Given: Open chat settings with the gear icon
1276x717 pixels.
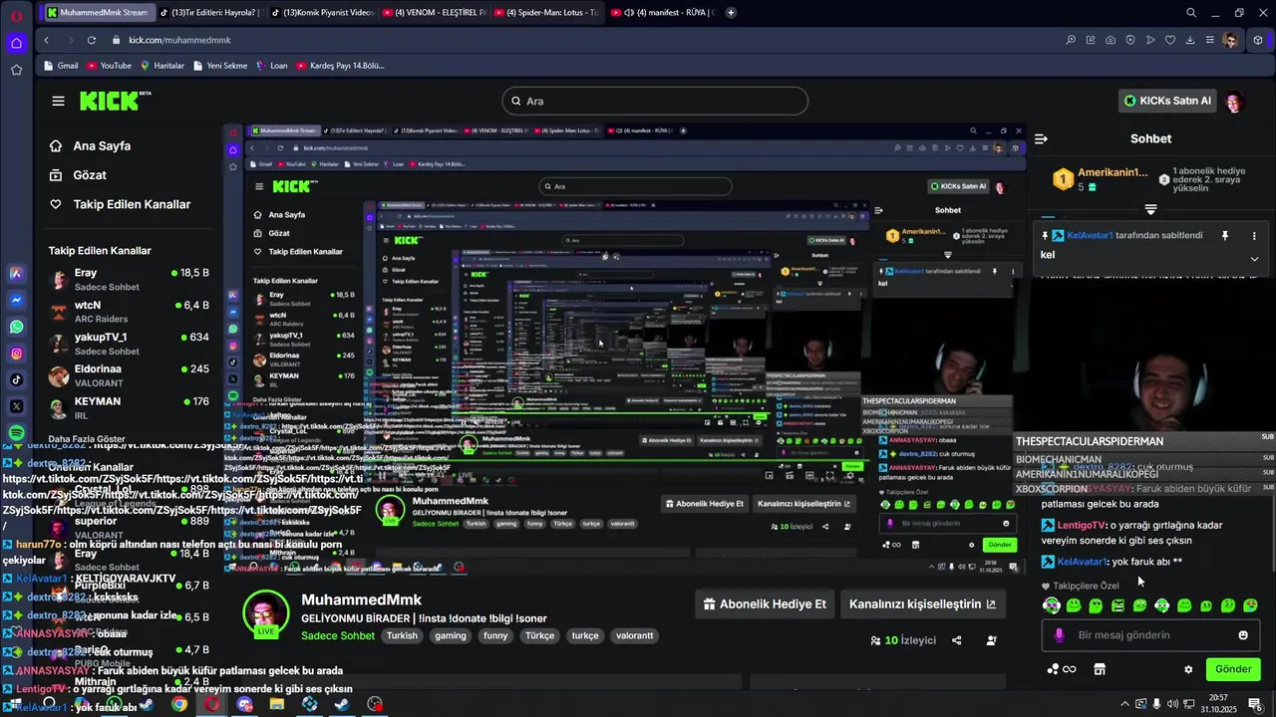Looking at the screenshot, I should (x=1188, y=669).
